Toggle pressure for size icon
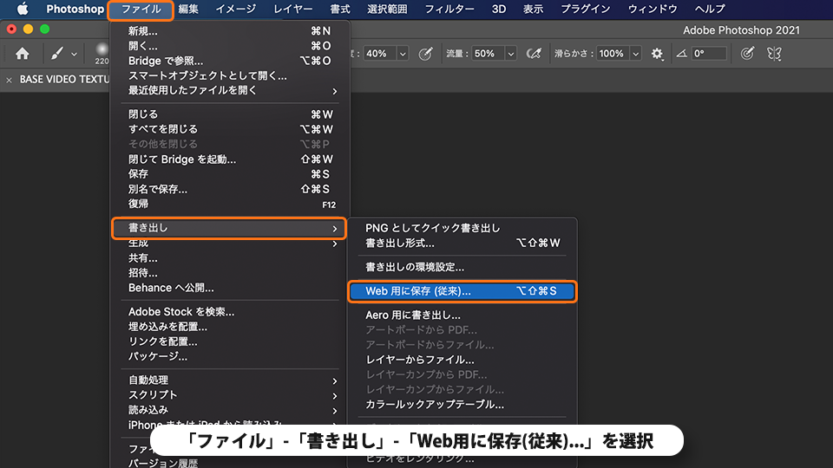Image resolution: width=833 pixels, height=468 pixels. click(x=747, y=54)
